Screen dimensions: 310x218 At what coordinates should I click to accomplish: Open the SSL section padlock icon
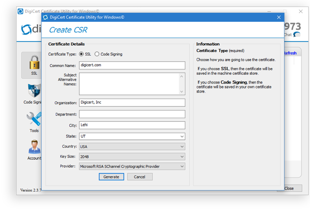click(x=34, y=62)
